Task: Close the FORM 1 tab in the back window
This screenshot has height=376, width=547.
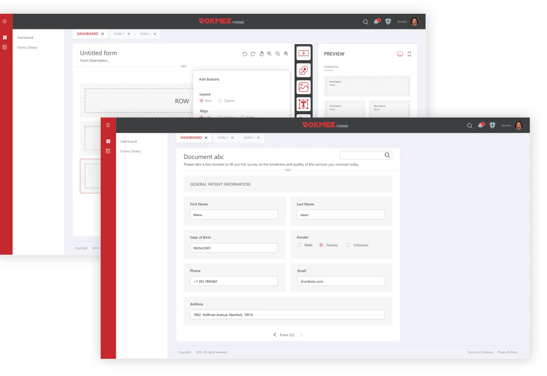Action: (129, 34)
